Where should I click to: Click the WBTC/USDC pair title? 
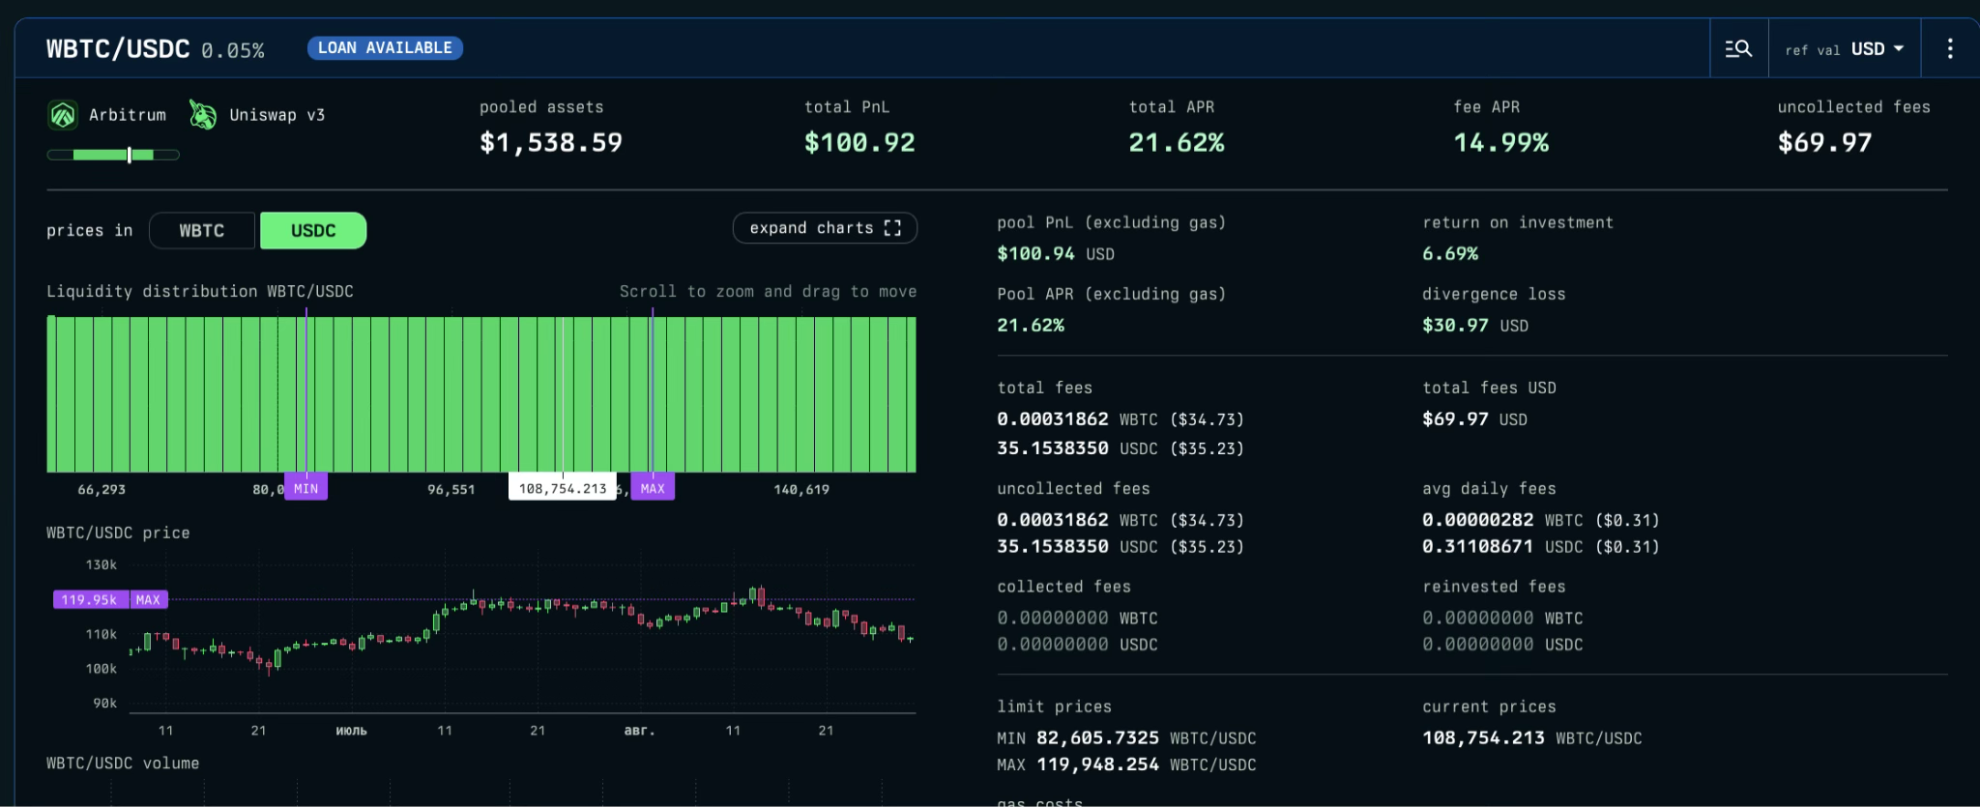pyautogui.click(x=118, y=49)
